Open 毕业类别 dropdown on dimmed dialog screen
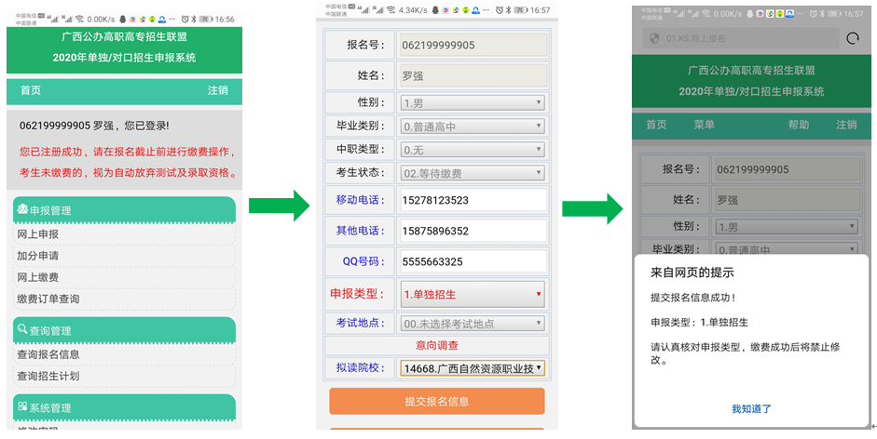The image size is (877, 439). pos(787,249)
